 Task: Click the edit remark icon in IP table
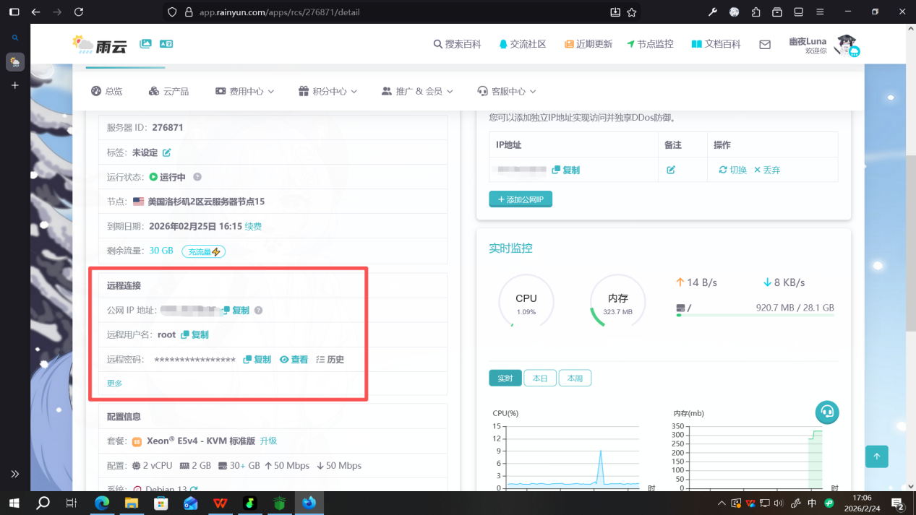(x=670, y=170)
